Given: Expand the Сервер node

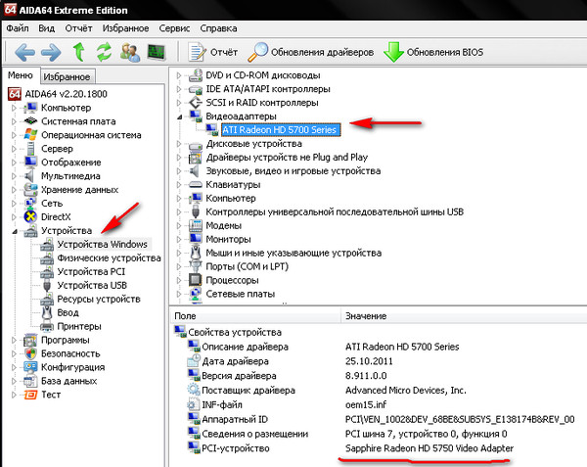Looking at the screenshot, I should tap(14, 149).
